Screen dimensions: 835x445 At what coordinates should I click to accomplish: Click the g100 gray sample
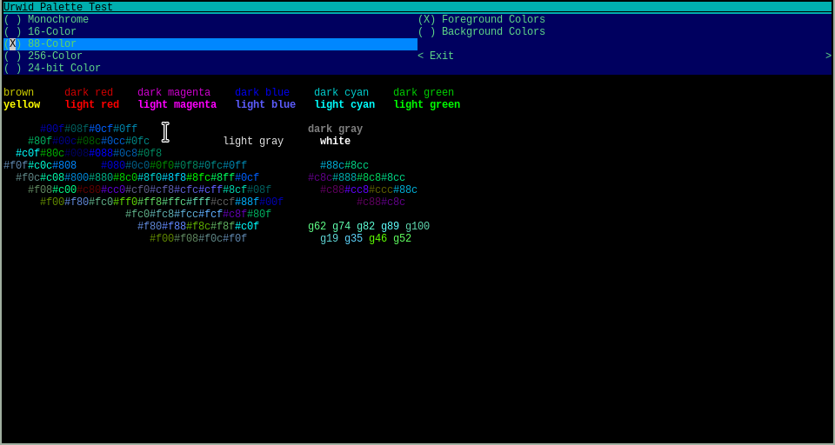tap(417, 227)
